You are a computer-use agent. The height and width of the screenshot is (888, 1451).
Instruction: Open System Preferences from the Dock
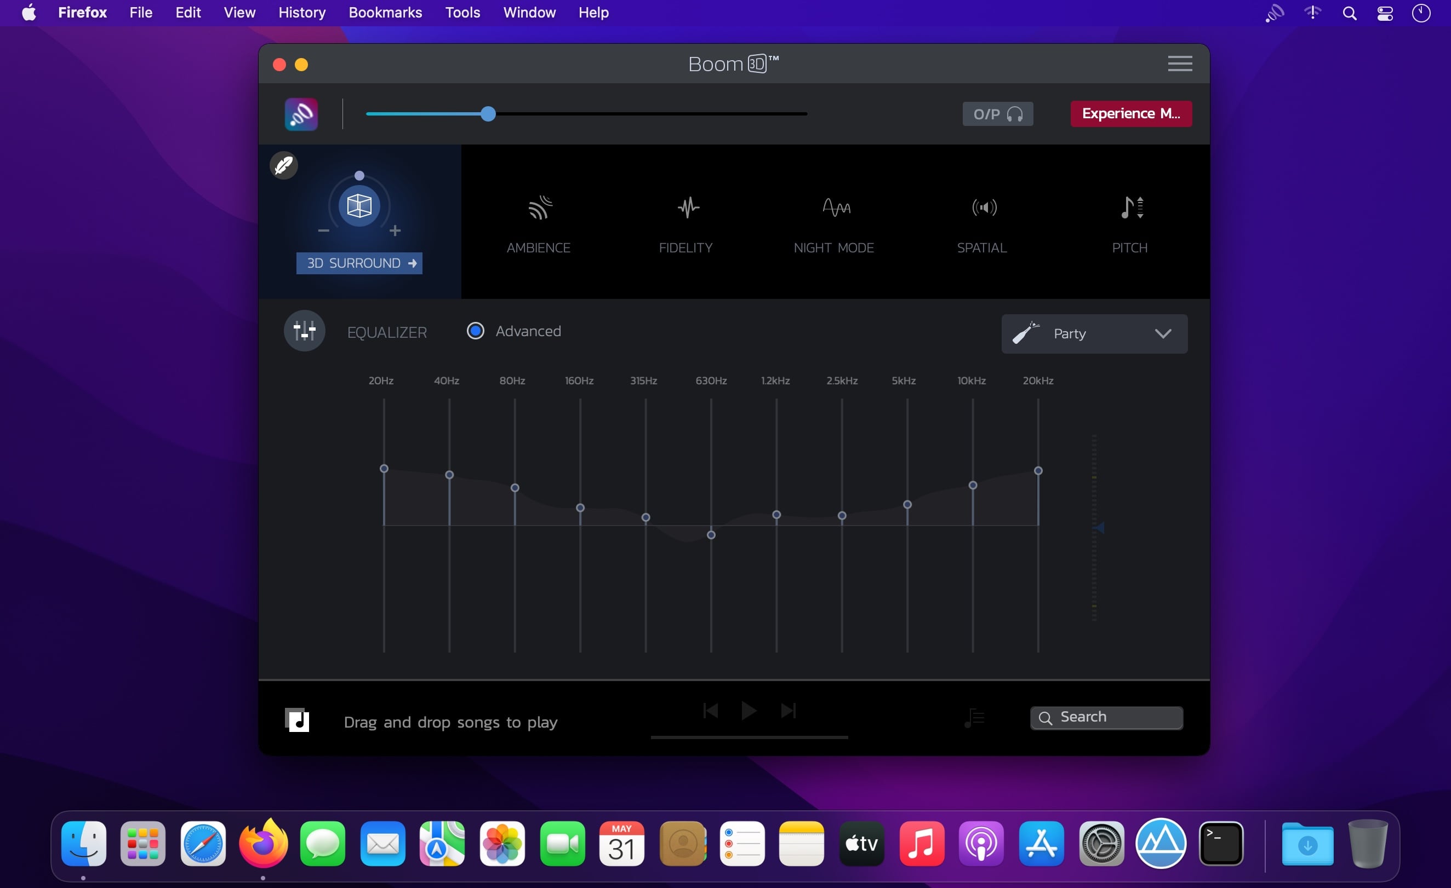click(x=1102, y=843)
